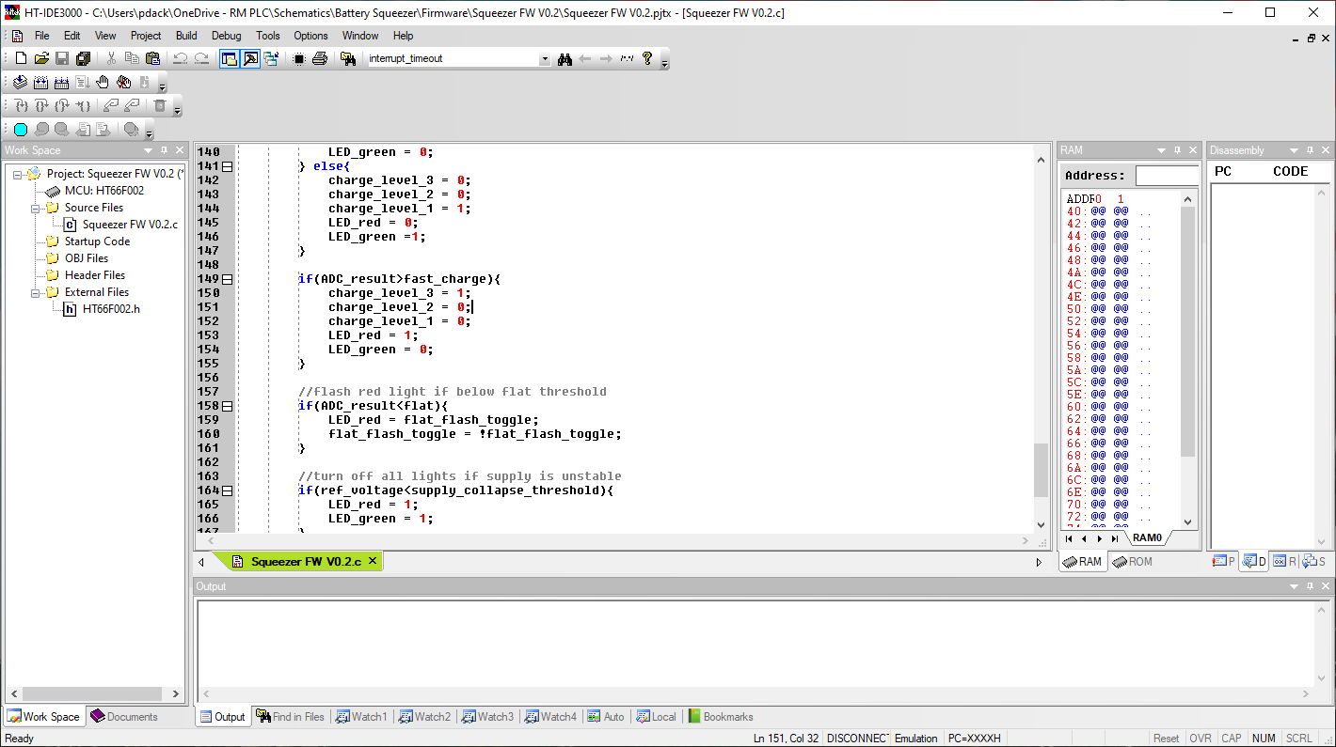Select the Build icon on the toolbar
1336x747 pixels.
40,82
